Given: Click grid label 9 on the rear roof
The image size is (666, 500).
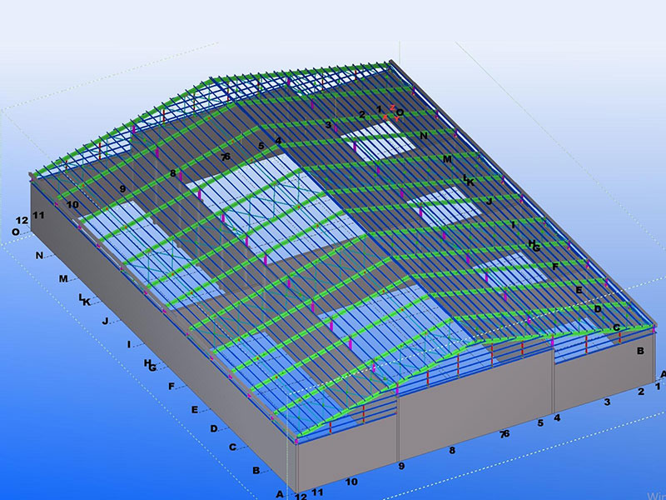Looking at the screenshot, I should tap(122, 189).
